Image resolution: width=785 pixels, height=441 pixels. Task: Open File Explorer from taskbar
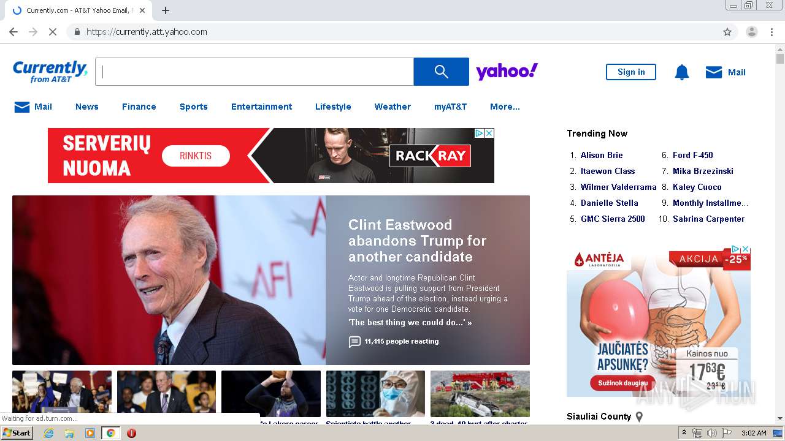point(69,433)
